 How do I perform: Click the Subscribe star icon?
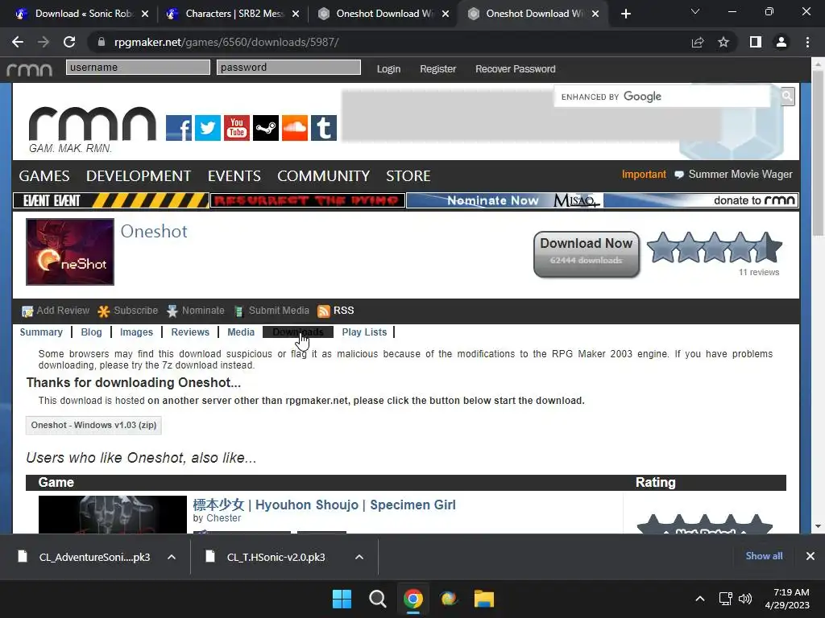(104, 311)
